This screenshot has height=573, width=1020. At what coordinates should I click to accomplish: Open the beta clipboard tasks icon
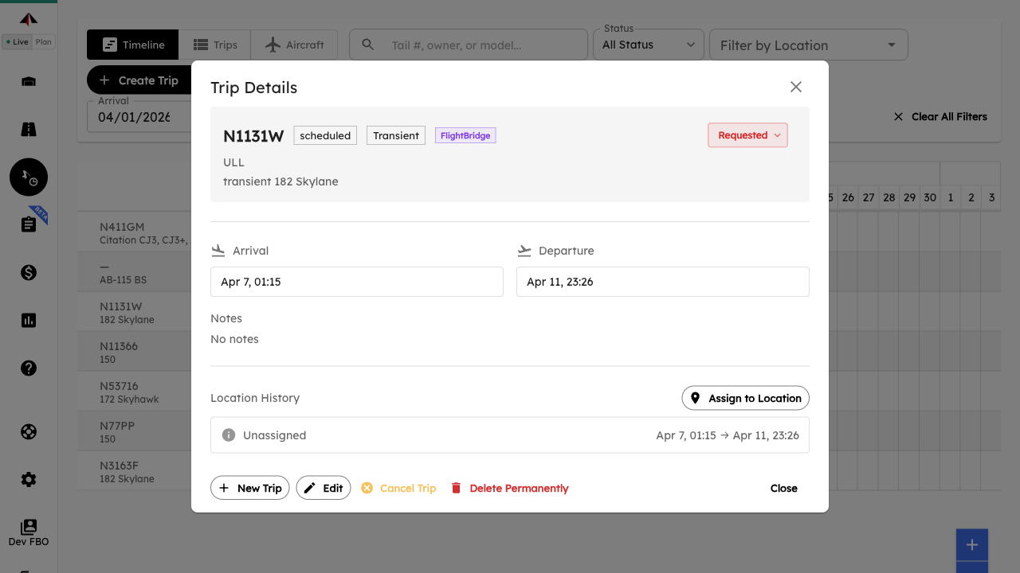(29, 224)
